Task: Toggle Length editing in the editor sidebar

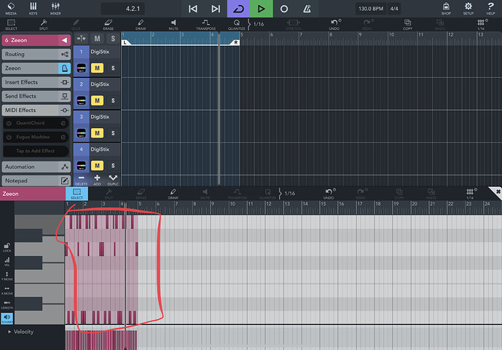Action: tap(7, 304)
